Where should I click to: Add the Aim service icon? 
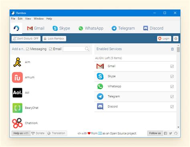click(17, 62)
